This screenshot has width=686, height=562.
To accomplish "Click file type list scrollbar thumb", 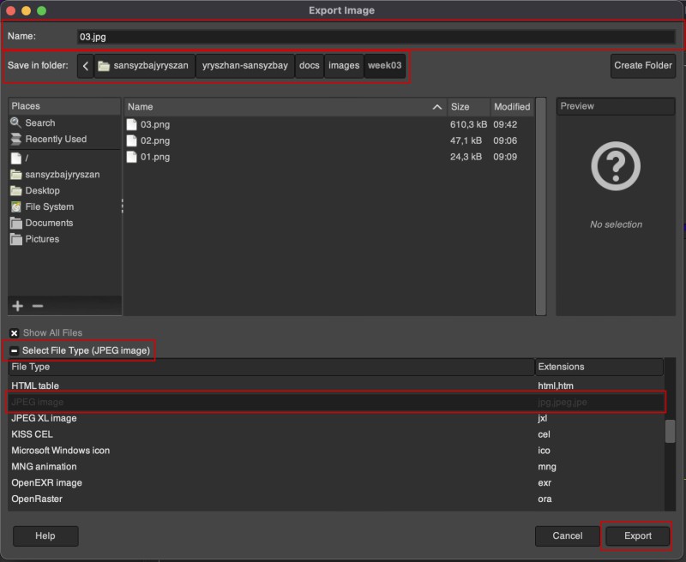I will pyautogui.click(x=670, y=431).
